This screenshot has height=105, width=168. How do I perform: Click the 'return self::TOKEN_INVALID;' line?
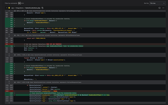[36, 38]
